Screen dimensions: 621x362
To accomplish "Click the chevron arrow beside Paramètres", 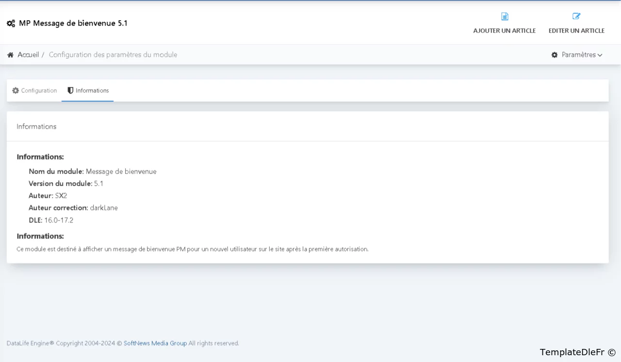I will pos(600,55).
